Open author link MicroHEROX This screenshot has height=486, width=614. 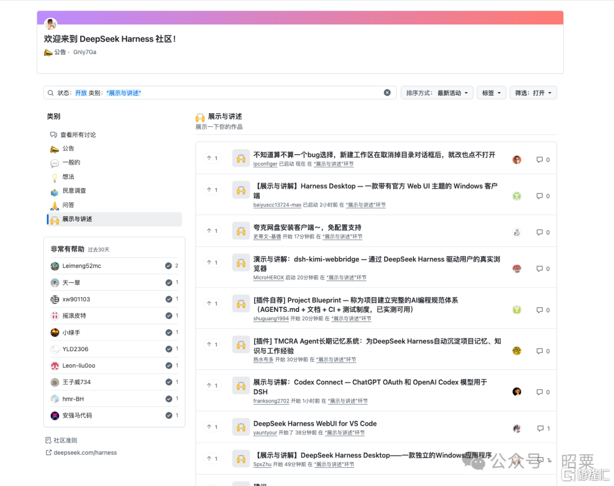click(x=268, y=278)
